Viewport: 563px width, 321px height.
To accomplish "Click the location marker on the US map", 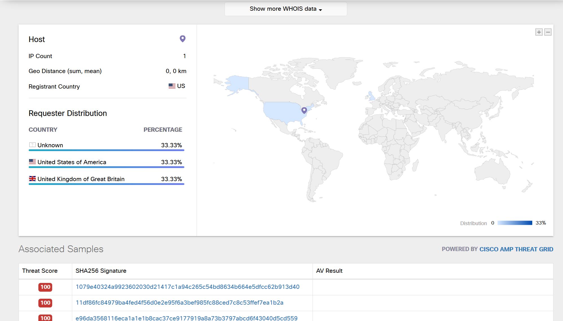I will pyautogui.click(x=304, y=110).
